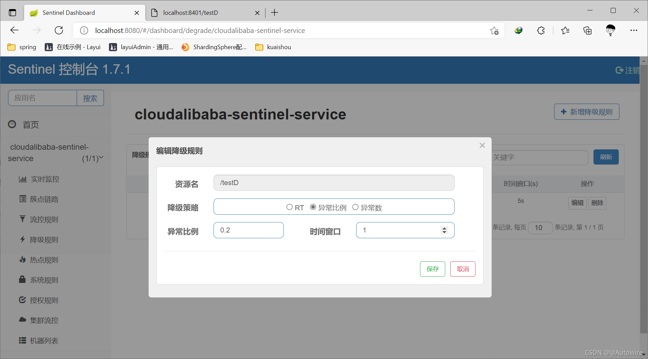Click the browser forward arrow

coord(37,30)
